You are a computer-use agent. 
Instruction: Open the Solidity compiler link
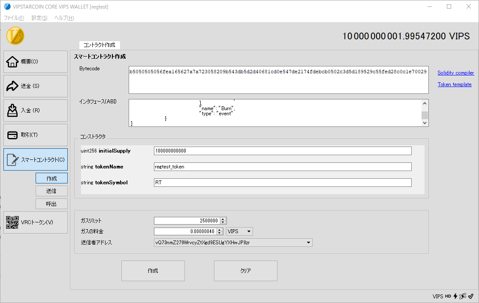[455, 73]
